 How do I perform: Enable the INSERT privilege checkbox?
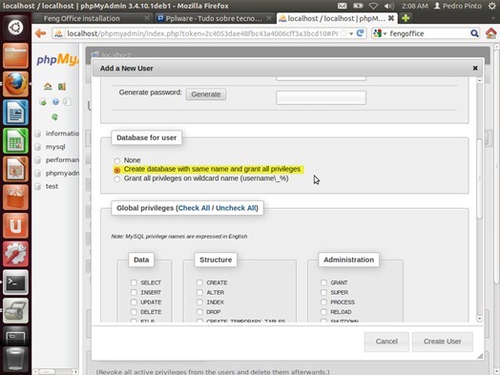click(x=134, y=292)
